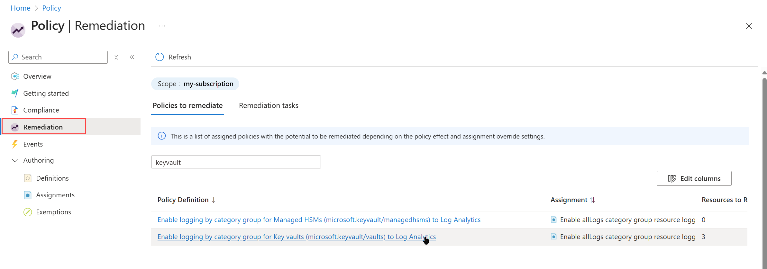The image size is (767, 269).
Task: Click the Getting started flag icon
Action: point(15,93)
